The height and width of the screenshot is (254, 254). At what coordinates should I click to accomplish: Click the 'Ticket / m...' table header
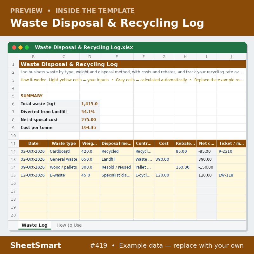(231, 144)
